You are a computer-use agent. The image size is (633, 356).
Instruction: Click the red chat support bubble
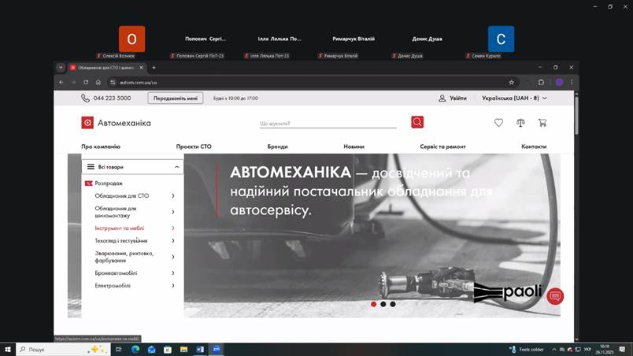pyautogui.click(x=555, y=296)
